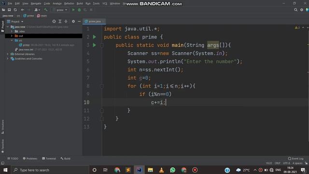
Task: Open the Build menu
Action: tap(80, 3)
